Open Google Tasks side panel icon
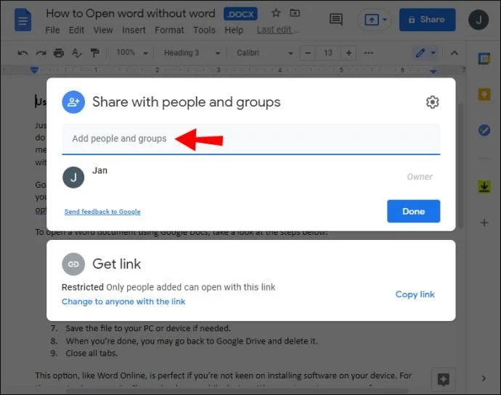Viewport: 501px width, 395px height. tap(484, 130)
